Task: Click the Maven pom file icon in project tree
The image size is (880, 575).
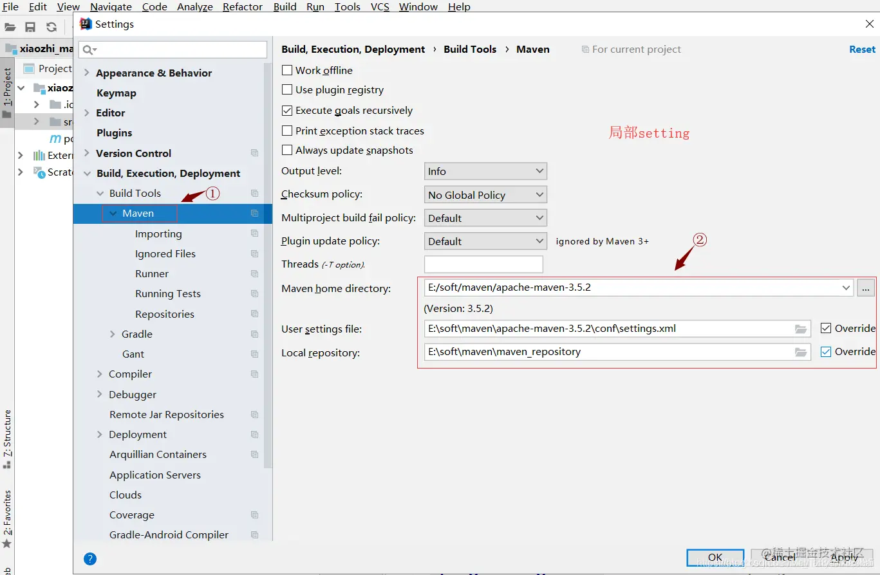Action: 55,138
